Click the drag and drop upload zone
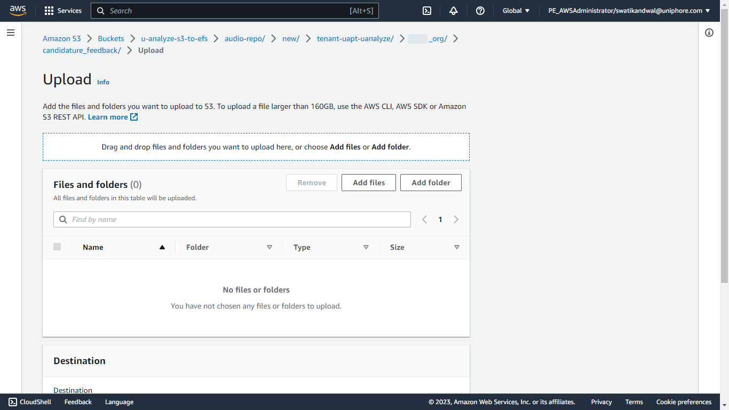The image size is (729, 410). 256,147
